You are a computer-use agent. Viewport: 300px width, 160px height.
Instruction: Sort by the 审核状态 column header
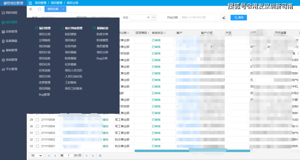(157, 33)
